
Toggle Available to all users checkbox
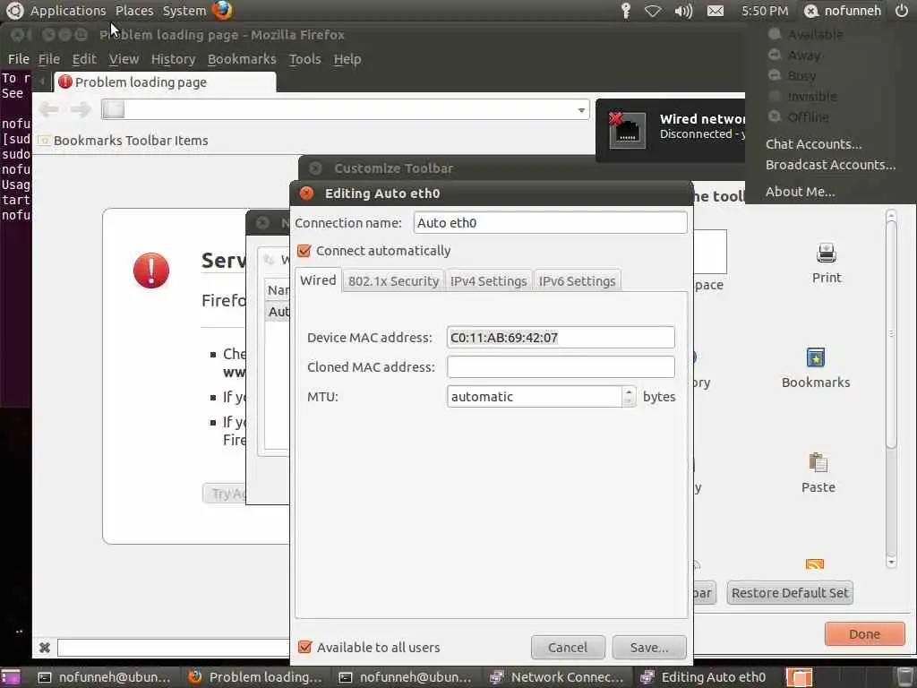point(304,647)
